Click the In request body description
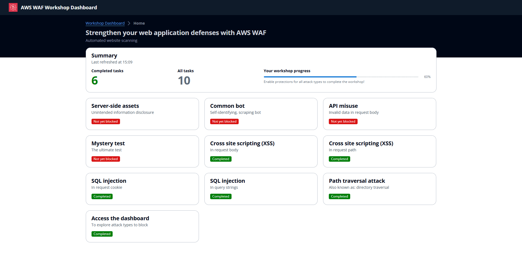Viewport: 522px width, 258px height. pyautogui.click(x=224, y=150)
